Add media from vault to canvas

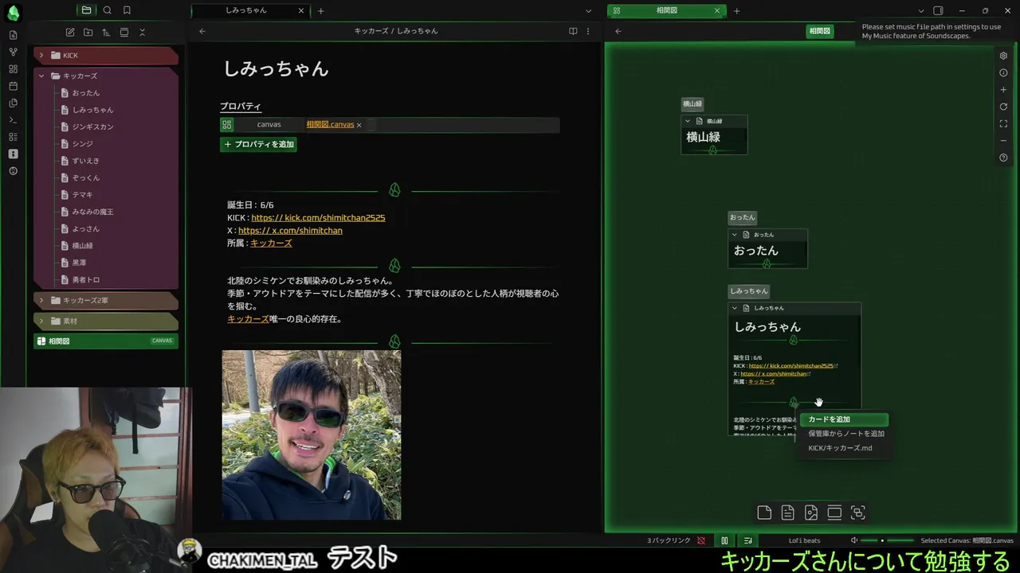coord(811,513)
